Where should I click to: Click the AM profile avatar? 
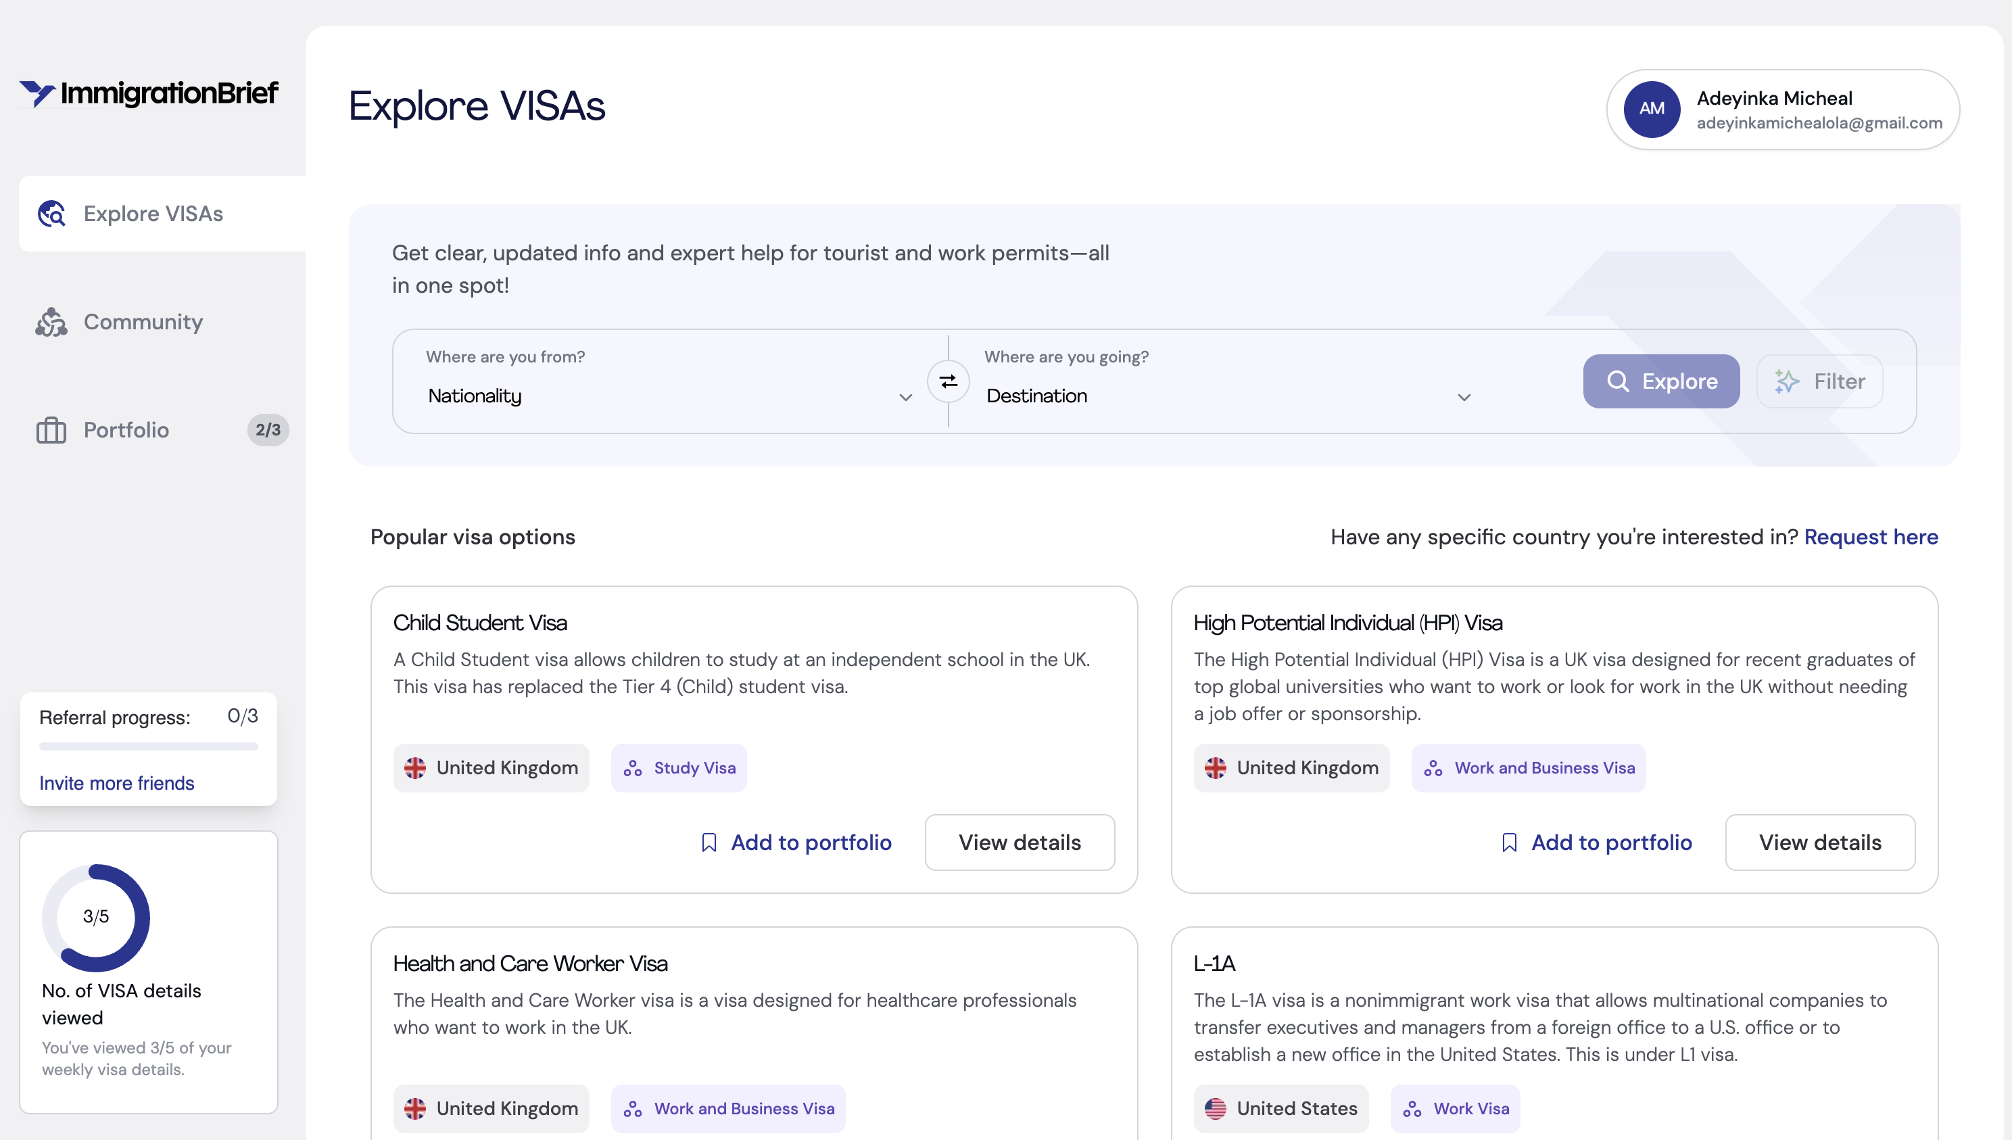coord(1651,109)
